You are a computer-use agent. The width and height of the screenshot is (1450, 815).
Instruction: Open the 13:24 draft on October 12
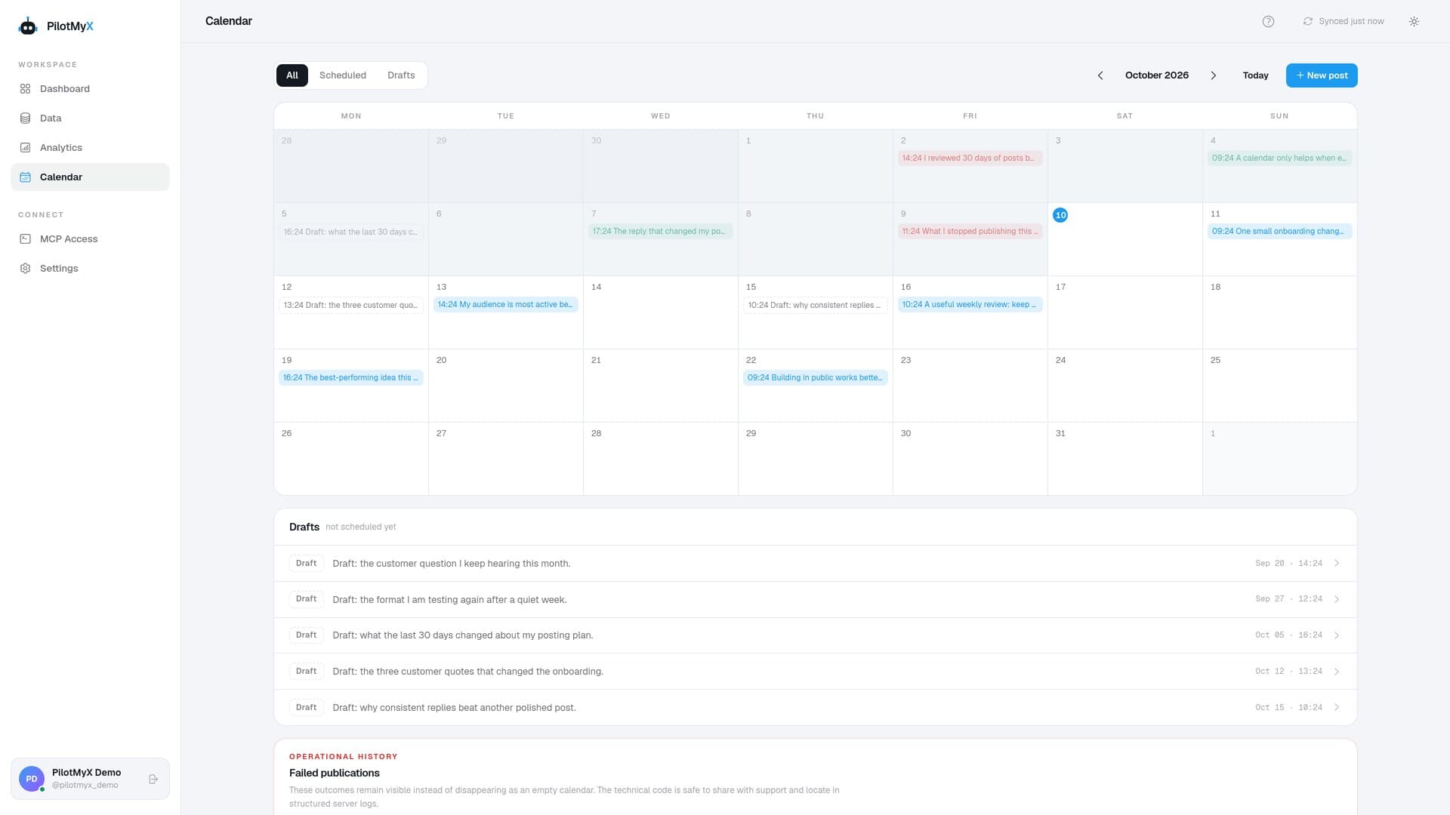(351, 306)
